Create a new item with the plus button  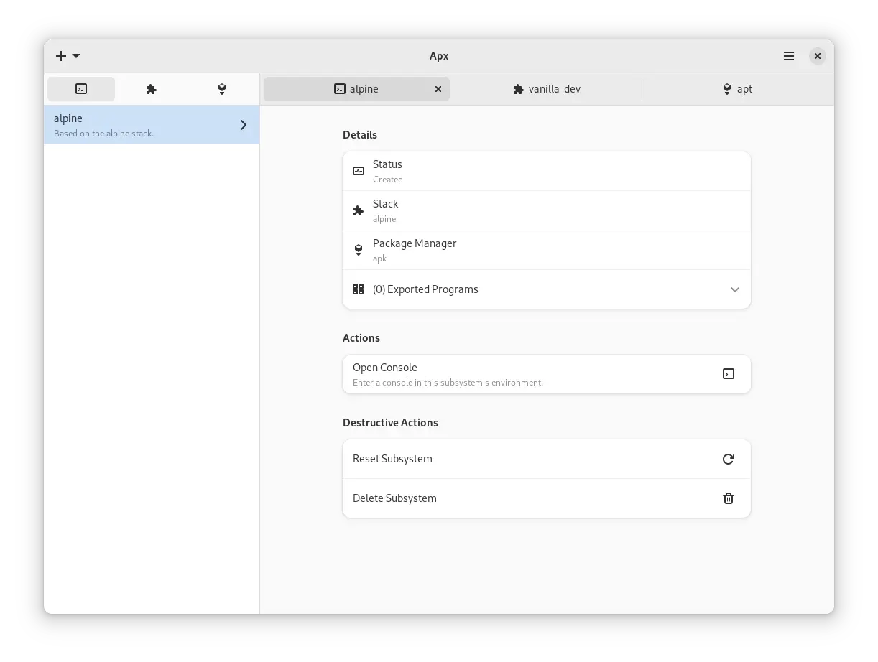pyautogui.click(x=60, y=56)
